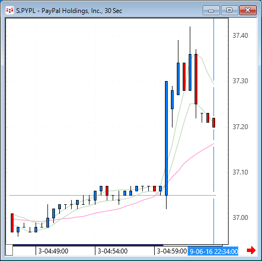Click the S.PYPL PayPal Holdings title text
The image size is (262, 261).
click(69, 11)
